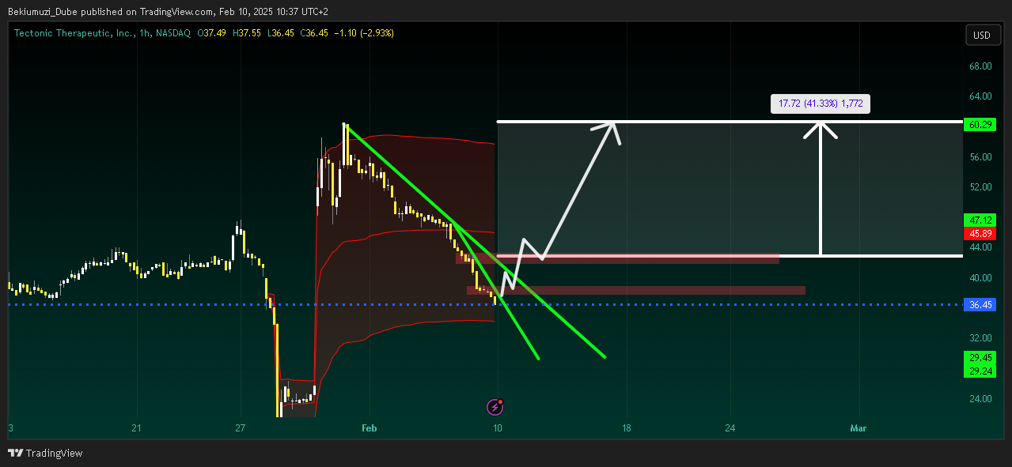The width and height of the screenshot is (1012, 467).
Task: Click the 27 date axis label
Action: (x=241, y=428)
